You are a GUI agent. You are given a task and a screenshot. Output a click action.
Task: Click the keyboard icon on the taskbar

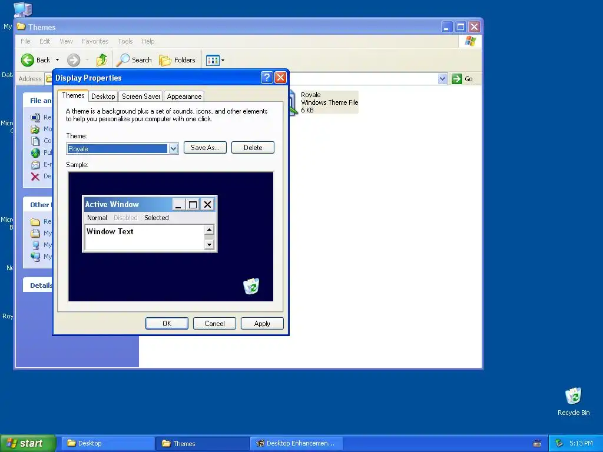tap(537, 444)
